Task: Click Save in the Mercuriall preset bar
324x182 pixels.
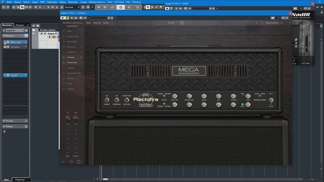Action: tap(89, 23)
